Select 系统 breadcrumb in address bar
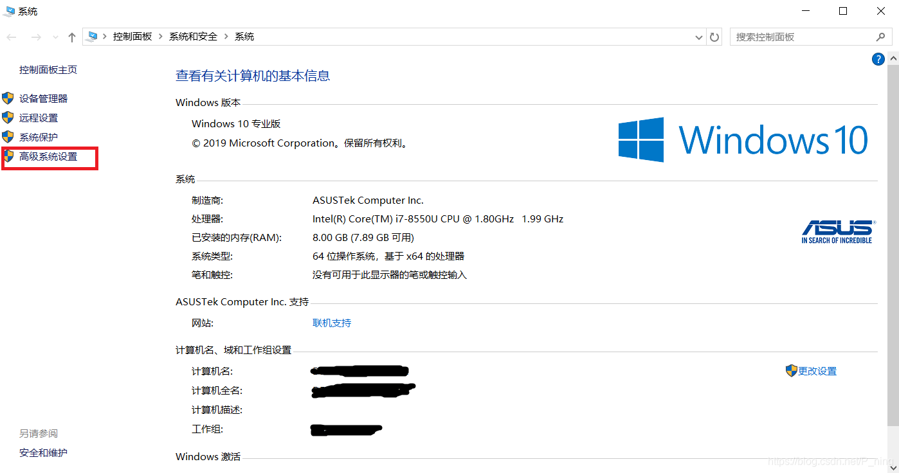899x473 pixels. click(244, 37)
